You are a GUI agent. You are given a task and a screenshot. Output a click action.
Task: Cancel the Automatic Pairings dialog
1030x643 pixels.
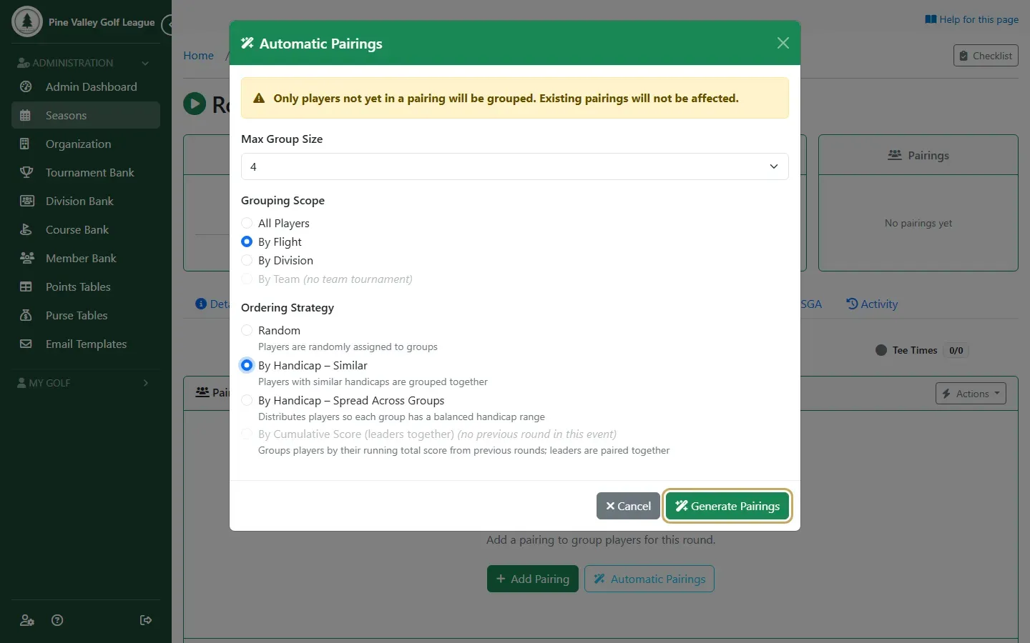click(x=628, y=506)
